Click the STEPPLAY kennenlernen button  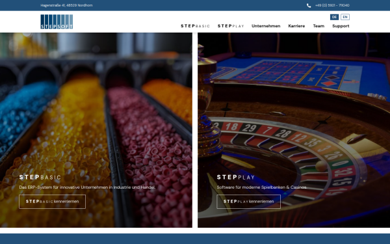click(x=248, y=202)
